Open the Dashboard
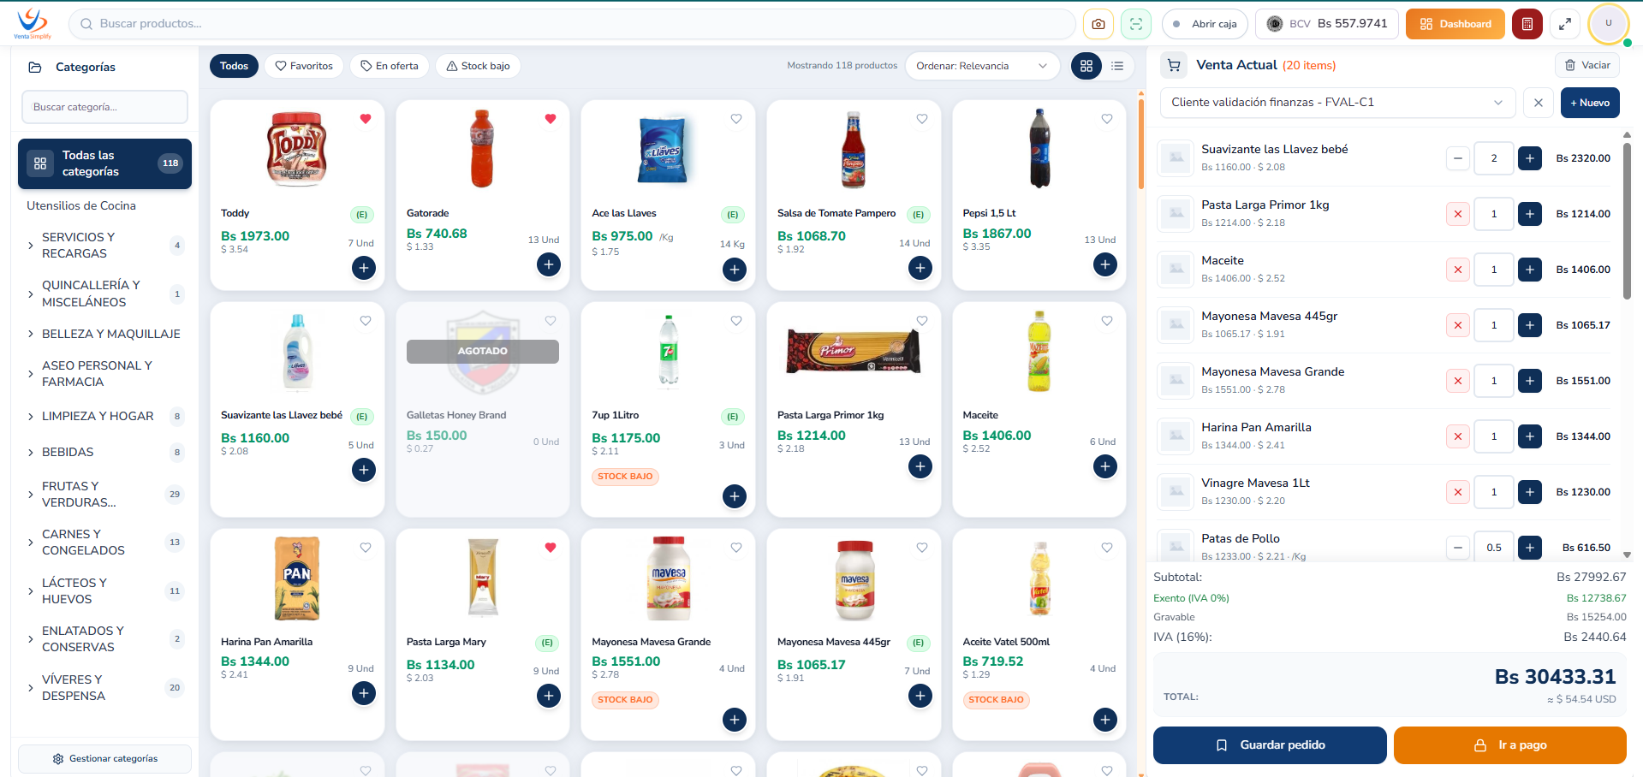 point(1455,24)
